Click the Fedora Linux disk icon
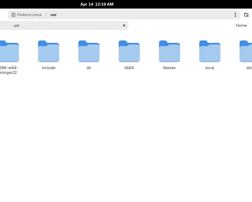The width and height of the screenshot is (252, 202). pos(13,15)
